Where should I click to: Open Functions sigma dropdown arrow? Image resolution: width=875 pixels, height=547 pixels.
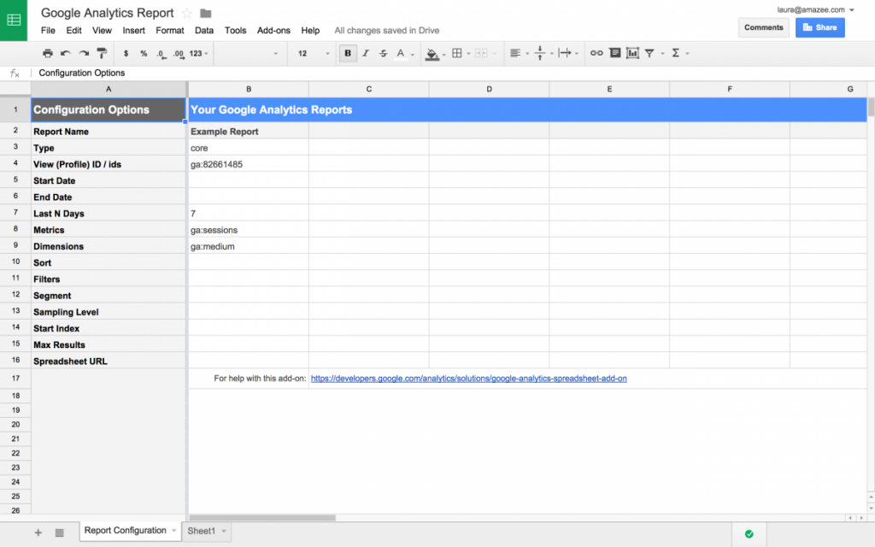point(687,54)
